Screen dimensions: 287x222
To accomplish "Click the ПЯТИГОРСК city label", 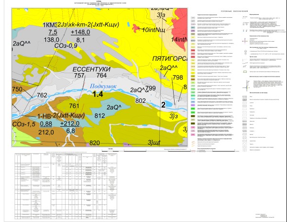I will (x=170, y=59).
